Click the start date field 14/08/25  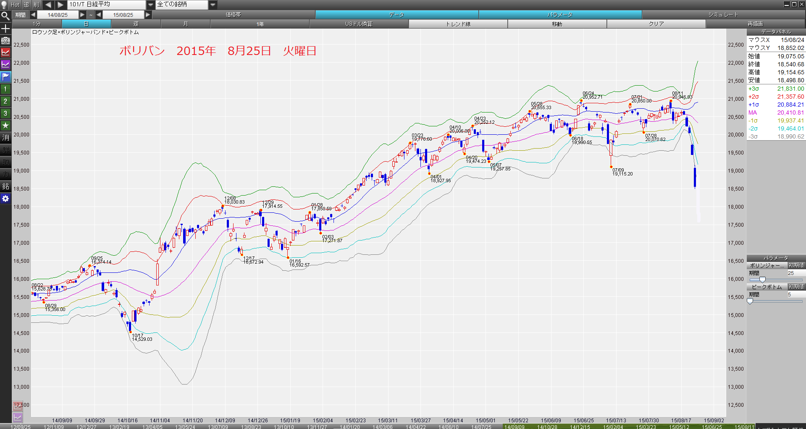click(x=58, y=15)
